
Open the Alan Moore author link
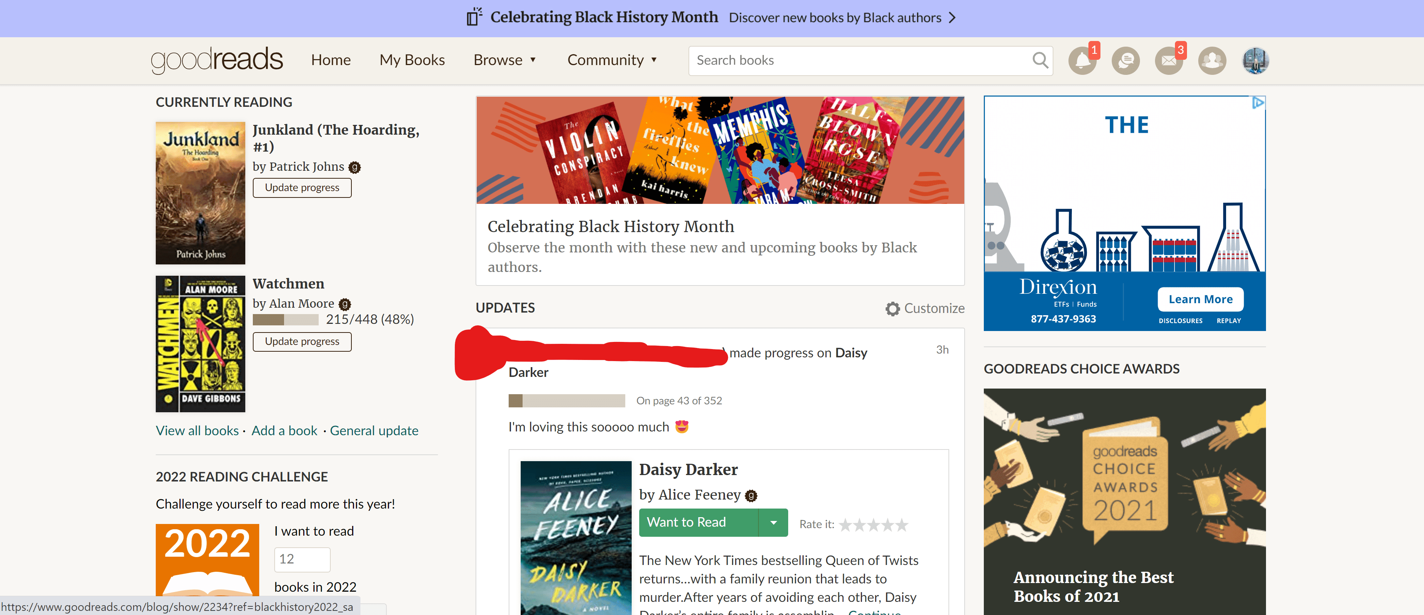click(301, 303)
